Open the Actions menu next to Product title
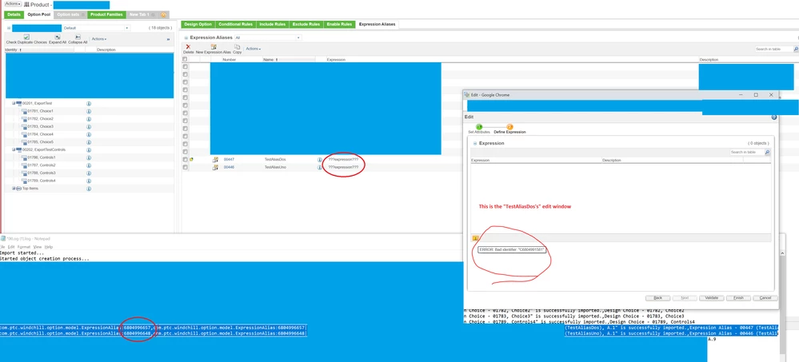 pos(14,3)
